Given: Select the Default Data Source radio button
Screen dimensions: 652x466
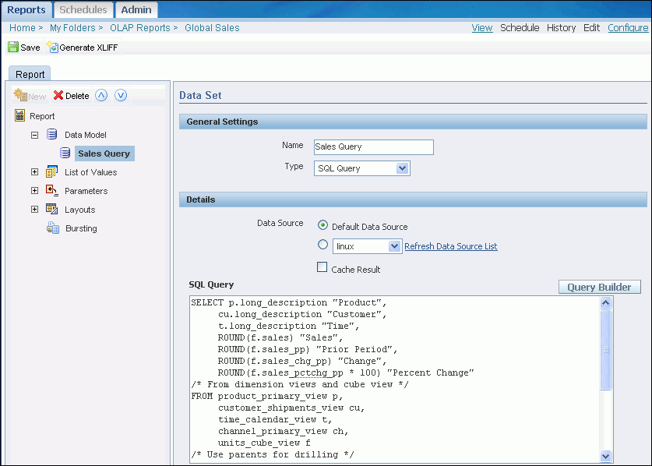Looking at the screenshot, I should [322, 226].
